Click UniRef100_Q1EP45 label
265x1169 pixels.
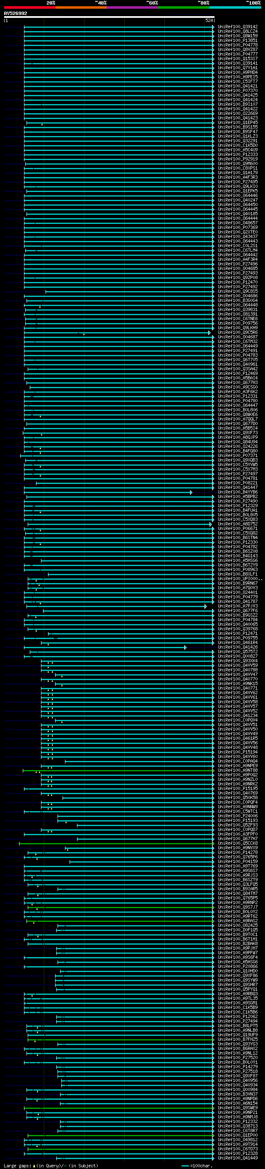click(x=238, y=122)
